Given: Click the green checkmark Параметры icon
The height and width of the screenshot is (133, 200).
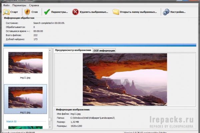Looking at the screenshot, I should 47,12.
